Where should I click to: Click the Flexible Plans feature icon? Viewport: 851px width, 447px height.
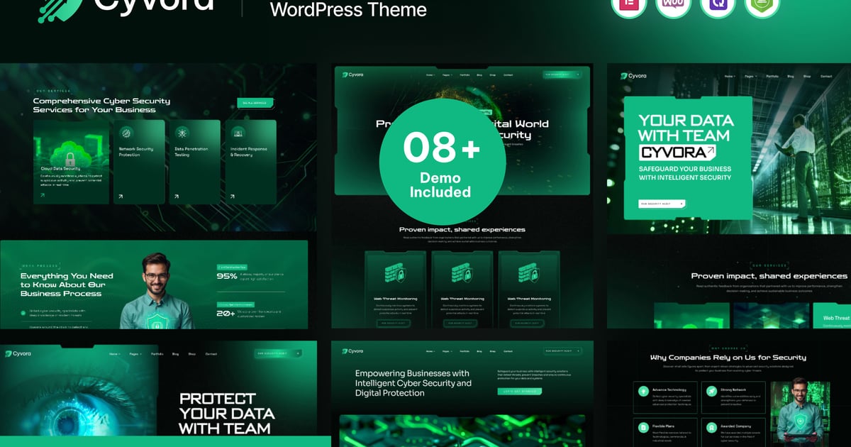[643, 428]
